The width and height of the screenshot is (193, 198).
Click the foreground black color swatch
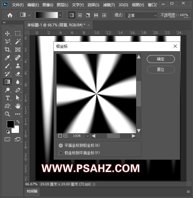(10, 124)
